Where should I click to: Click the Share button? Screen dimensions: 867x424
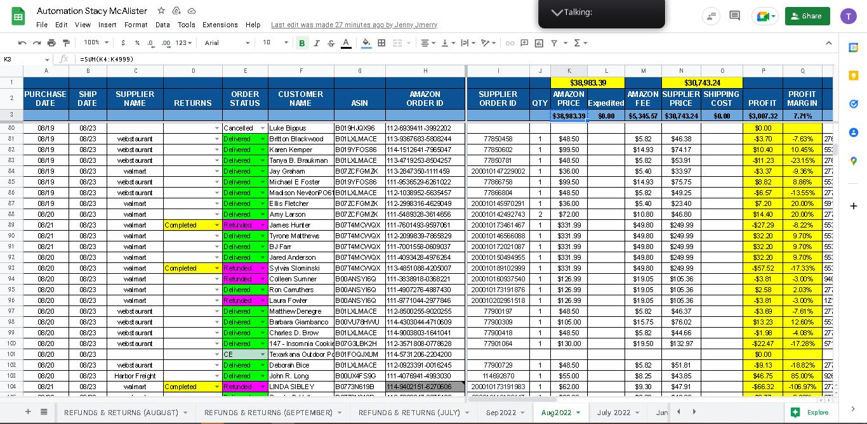click(807, 16)
